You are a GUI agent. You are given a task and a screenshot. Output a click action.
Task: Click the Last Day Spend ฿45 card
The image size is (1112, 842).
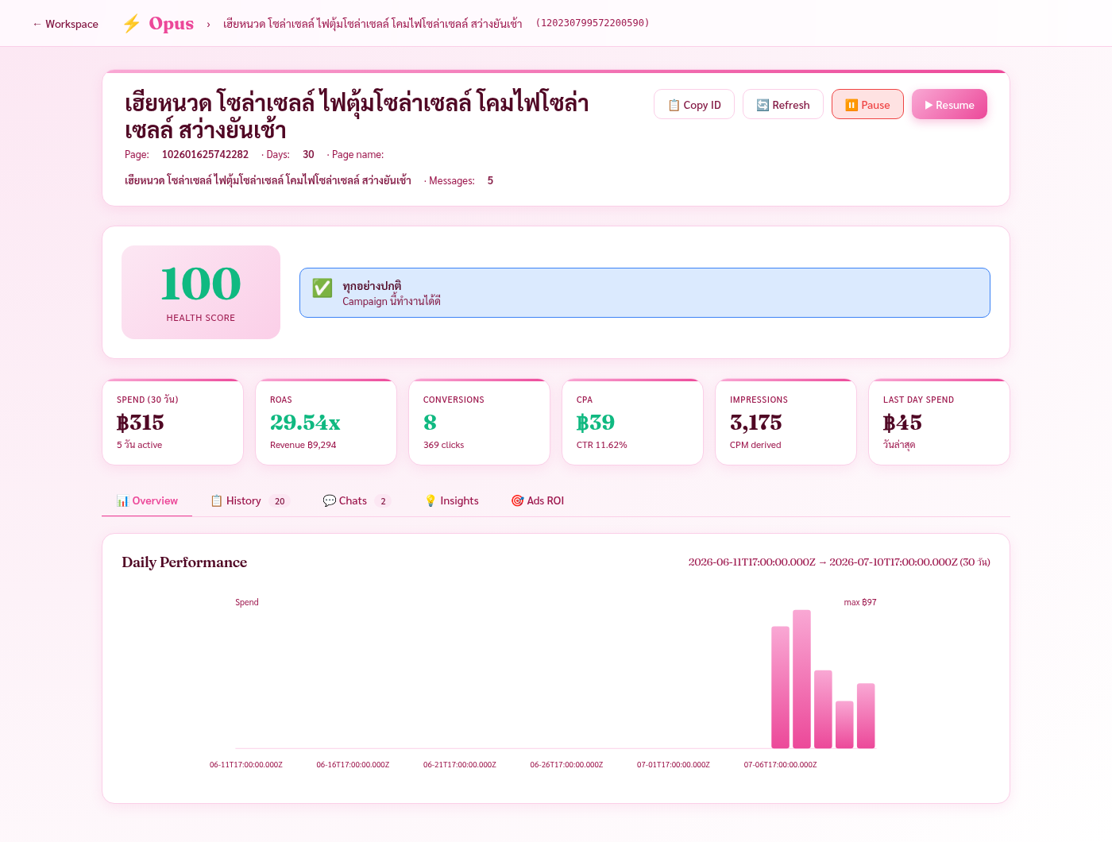tap(939, 422)
